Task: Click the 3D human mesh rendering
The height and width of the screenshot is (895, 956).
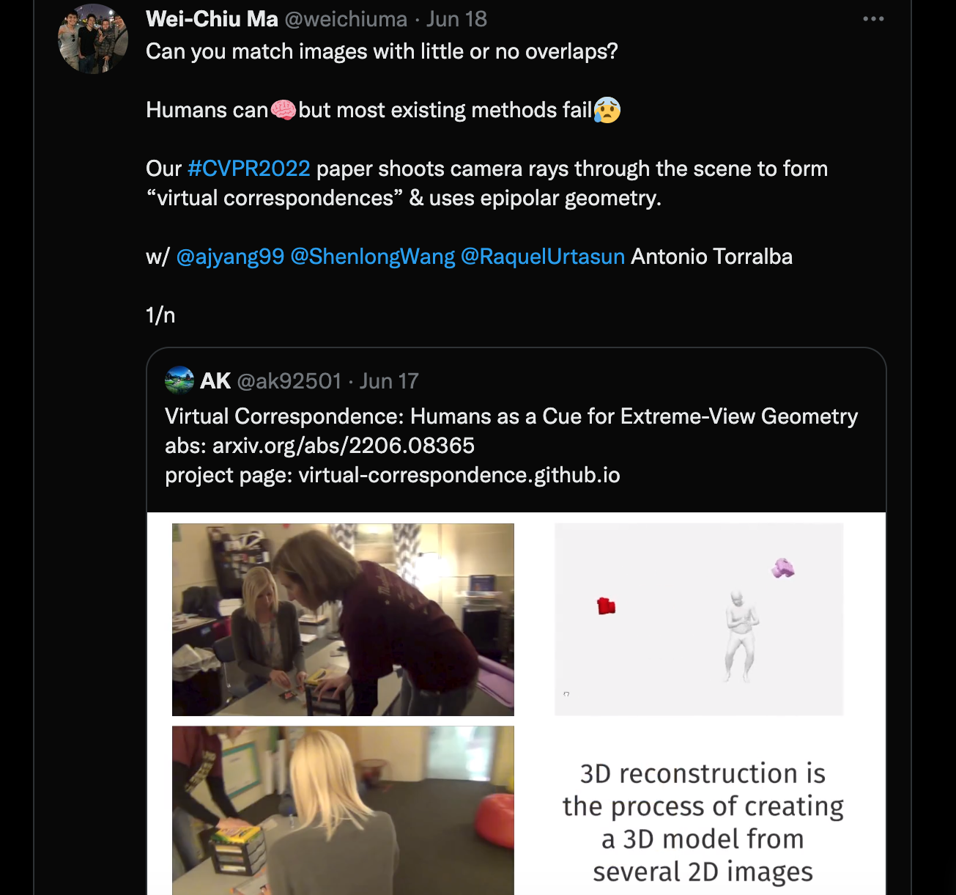Action: pyautogui.click(x=740, y=636)
